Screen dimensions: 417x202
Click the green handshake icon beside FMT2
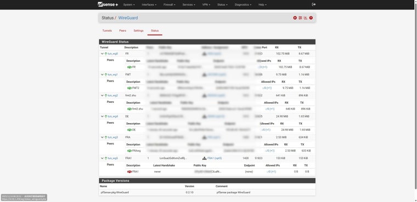pos(129,88)
